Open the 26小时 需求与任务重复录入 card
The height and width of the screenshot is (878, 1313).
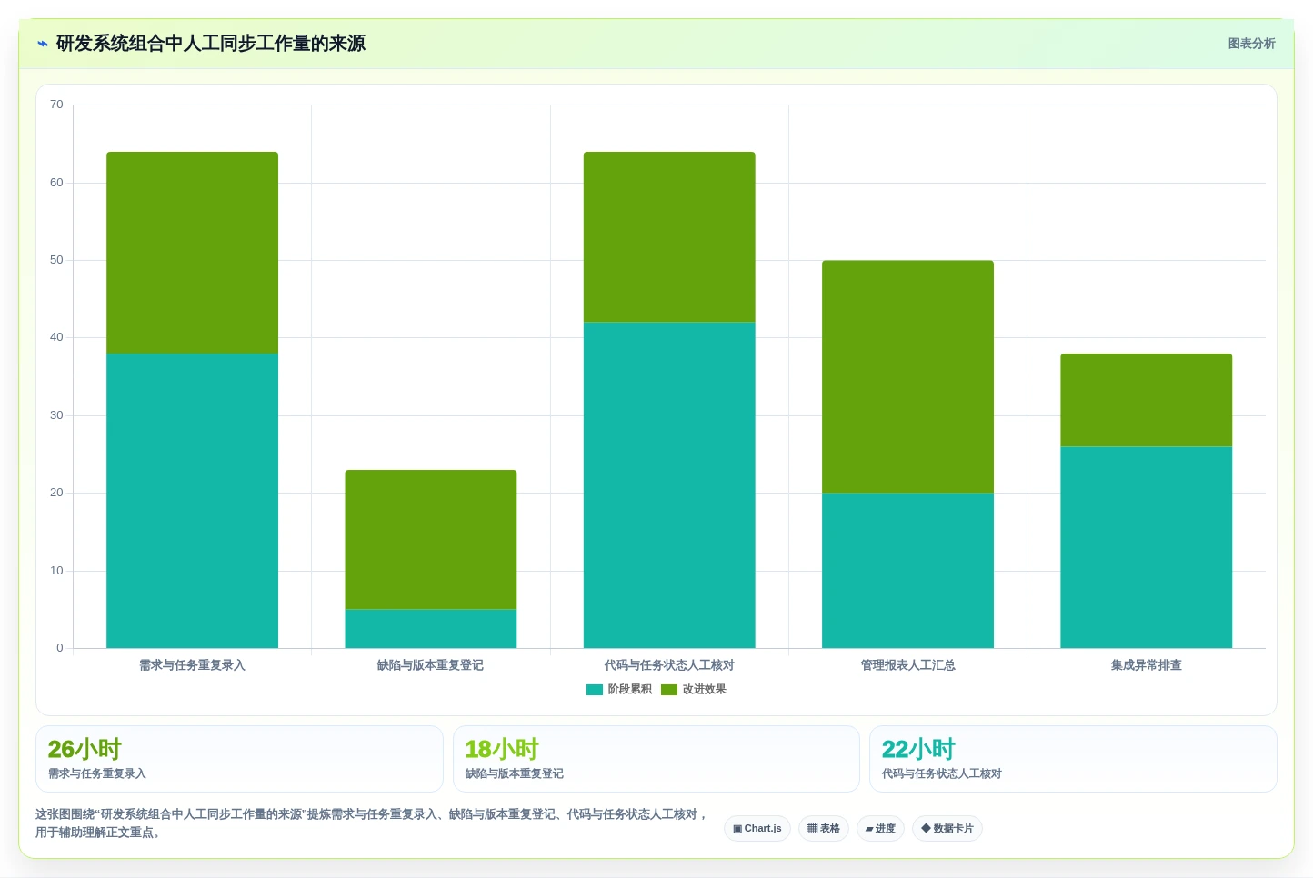pos(239,759)
